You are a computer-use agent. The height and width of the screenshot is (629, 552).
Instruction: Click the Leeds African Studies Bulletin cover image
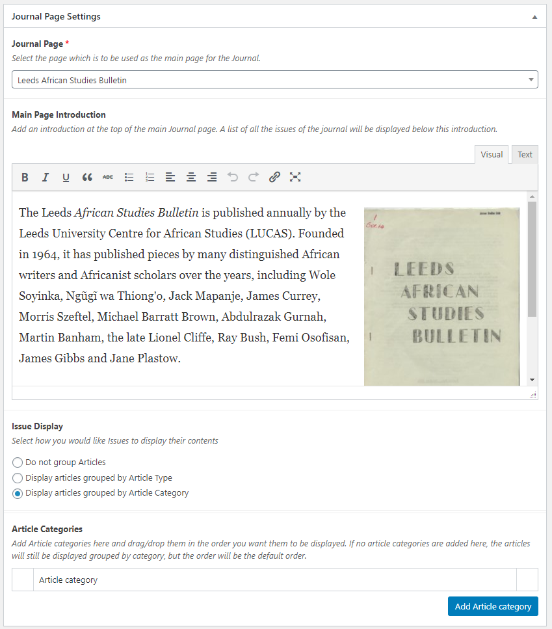click(441, 297)
